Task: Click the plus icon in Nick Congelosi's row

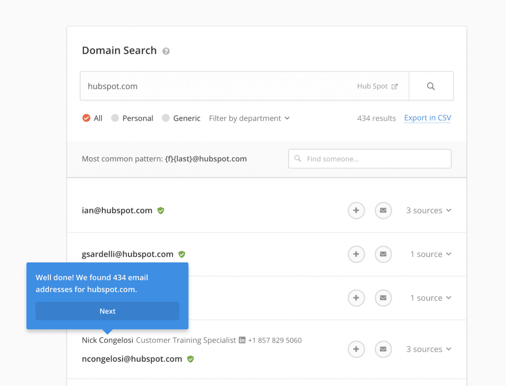Action: pos(356,349)
